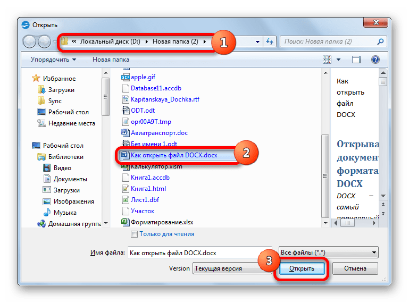This screenshot has width=409, height=303.
Task: Select the file Как открыть файл DOCX.docx
Action: (174, 155)
